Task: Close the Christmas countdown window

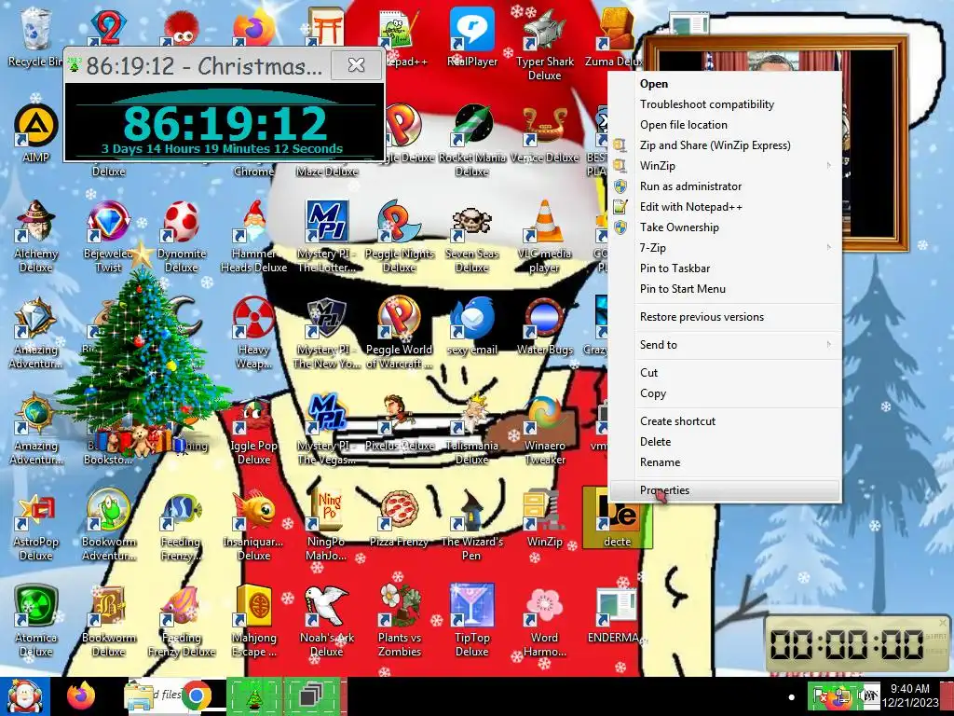Action: pos(356,64)
